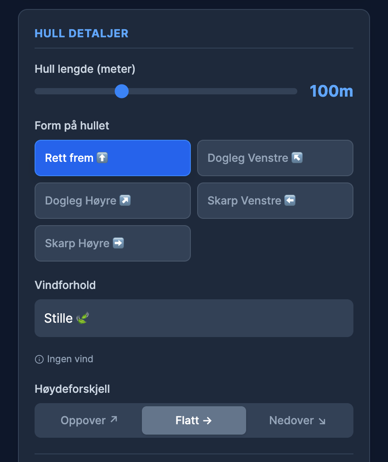Click the Hull lengde (meter) label
Viewport: 388px width, 462px height.
tap(85, 69)
